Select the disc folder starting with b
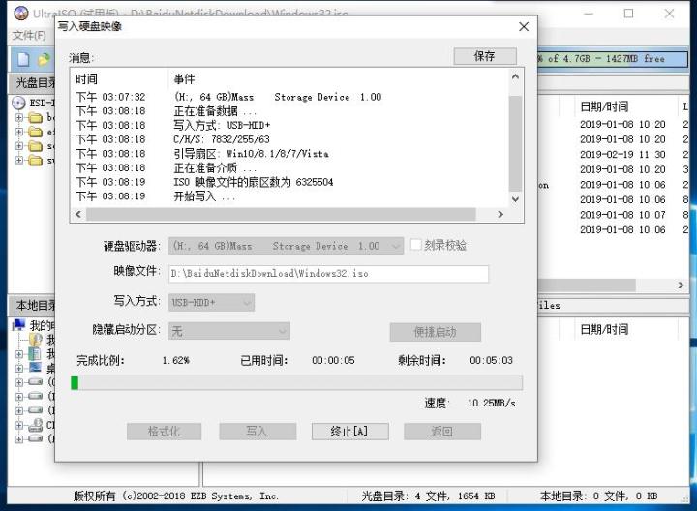Viewport: 697px width, 511px height. coord(35,118)
